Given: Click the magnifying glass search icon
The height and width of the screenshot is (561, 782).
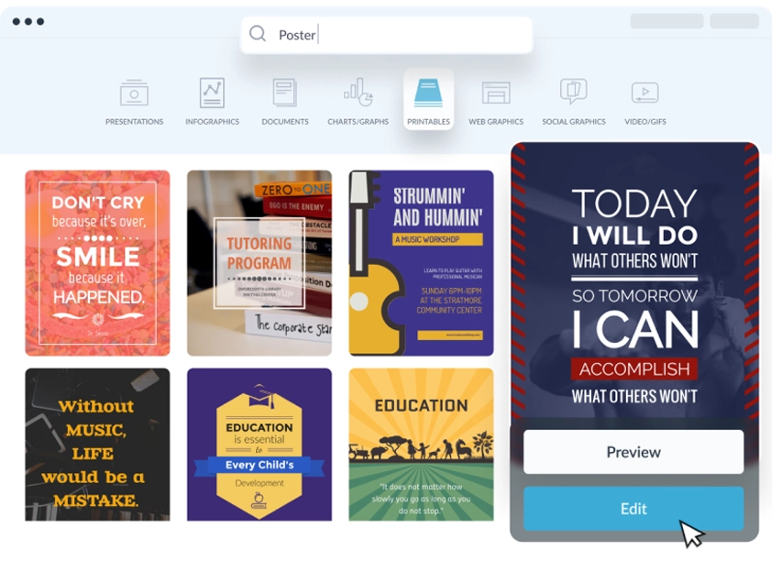Looking at the screenshot, I should 258,34.
